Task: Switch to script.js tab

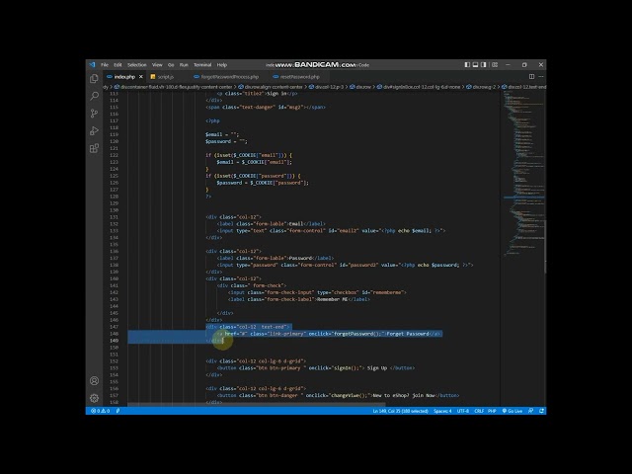Action: coord(165,77)
